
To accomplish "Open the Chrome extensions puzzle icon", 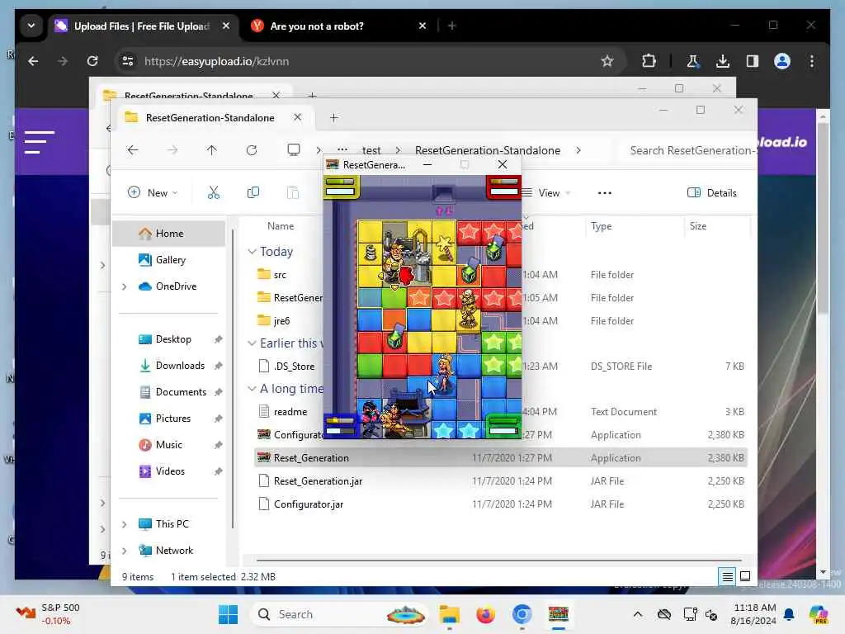I will tap(649, 61).
